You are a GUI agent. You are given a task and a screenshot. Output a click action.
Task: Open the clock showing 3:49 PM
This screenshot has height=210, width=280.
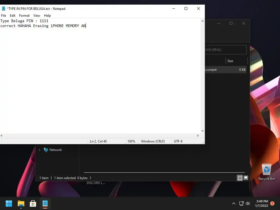(262, 203)
